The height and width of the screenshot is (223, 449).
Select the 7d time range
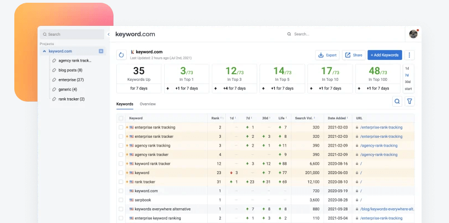[407, 75]
